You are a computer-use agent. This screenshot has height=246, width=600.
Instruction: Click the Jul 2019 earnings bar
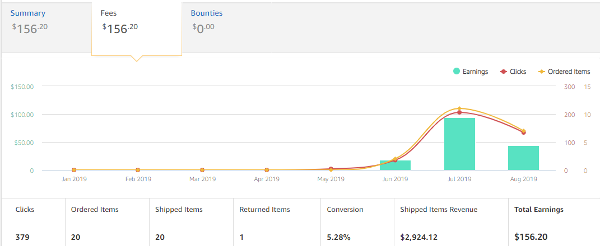(459, 144)
